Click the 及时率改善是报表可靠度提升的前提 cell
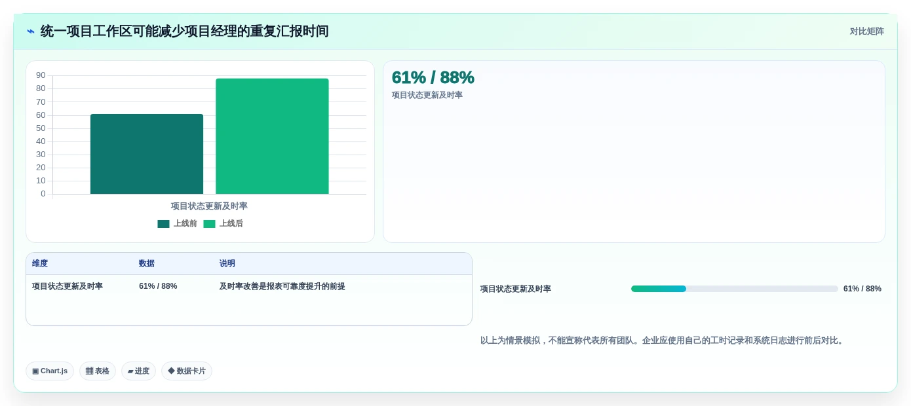Viewport: 911px width, 406px height. 282,286
